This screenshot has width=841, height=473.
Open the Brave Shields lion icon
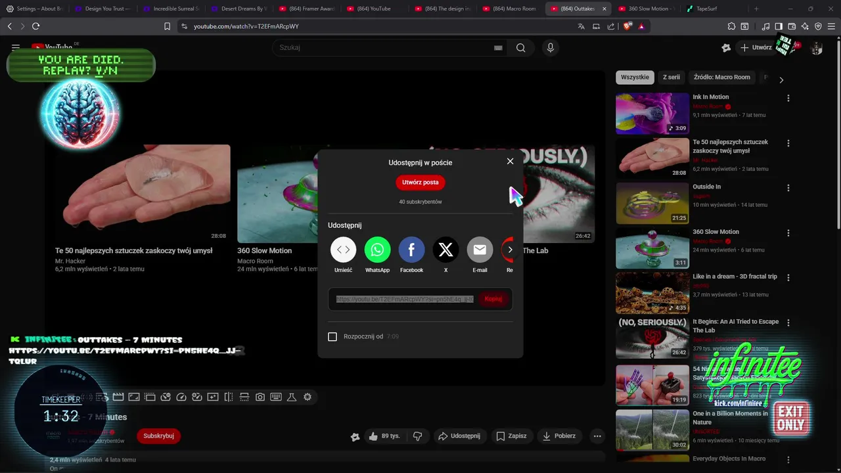click(627, 26)
